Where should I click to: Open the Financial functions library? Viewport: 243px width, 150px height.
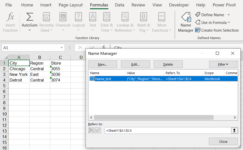tap(63, 22)
